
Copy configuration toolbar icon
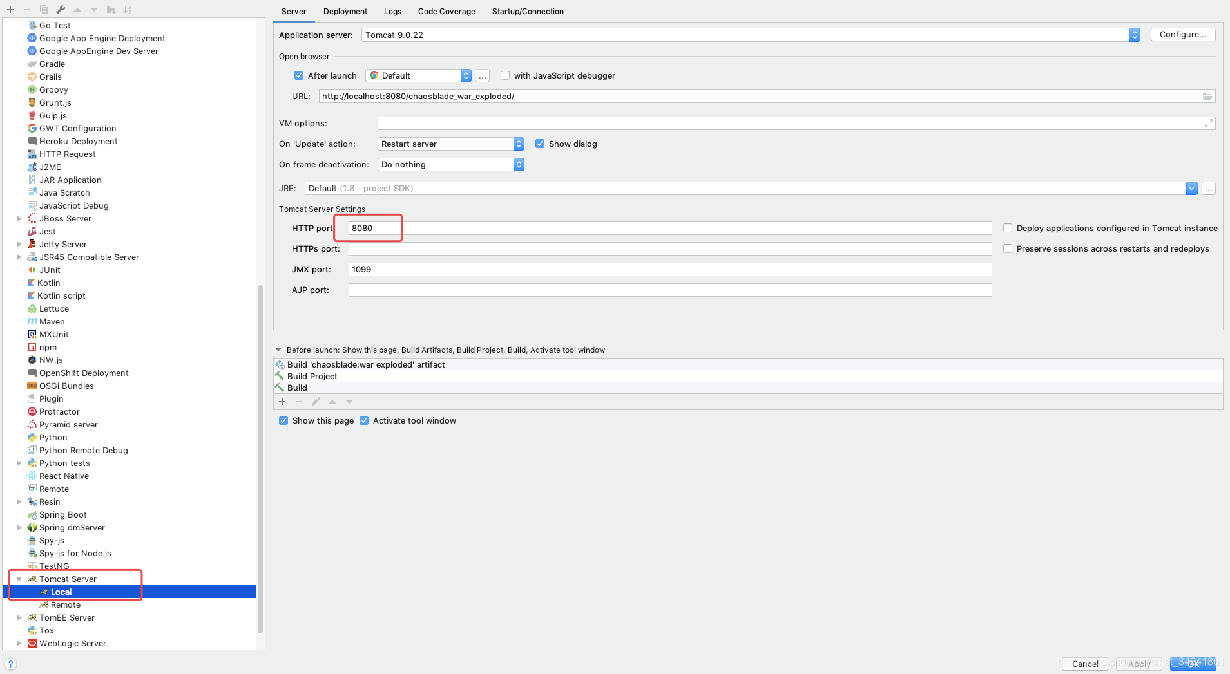[44, 10]
